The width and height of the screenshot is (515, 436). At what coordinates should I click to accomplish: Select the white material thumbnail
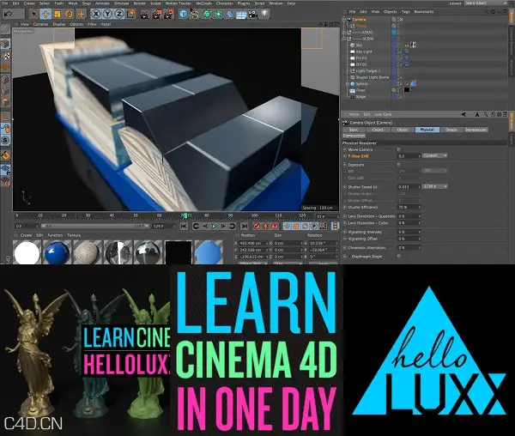[x=27, y=252]
